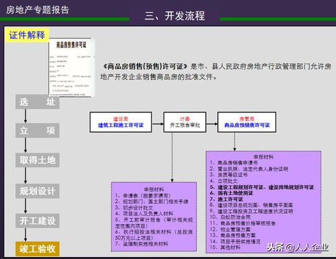Click the bold 《商品房销售(预售)许可证》 text

pos(145,67)
